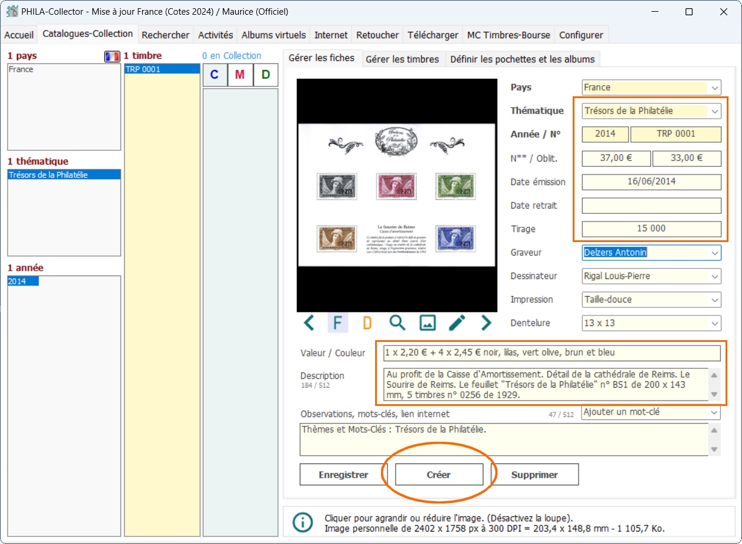The height and width of the screenshot is (544, 742).
Task: Click the picture import icon under image
Action: click(427, 323)
